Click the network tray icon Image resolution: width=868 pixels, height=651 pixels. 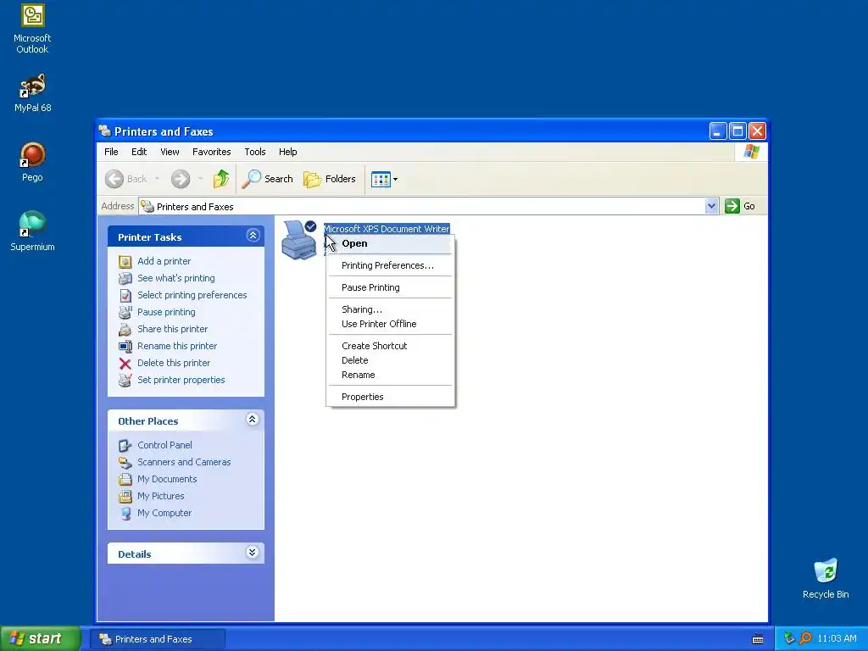tap(789, 639)
